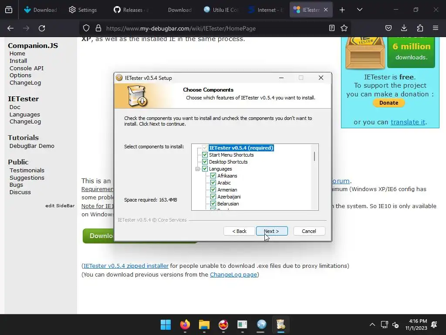
Task: Open Windows Start button on taskbar
Action: click(x=166, y=325)
